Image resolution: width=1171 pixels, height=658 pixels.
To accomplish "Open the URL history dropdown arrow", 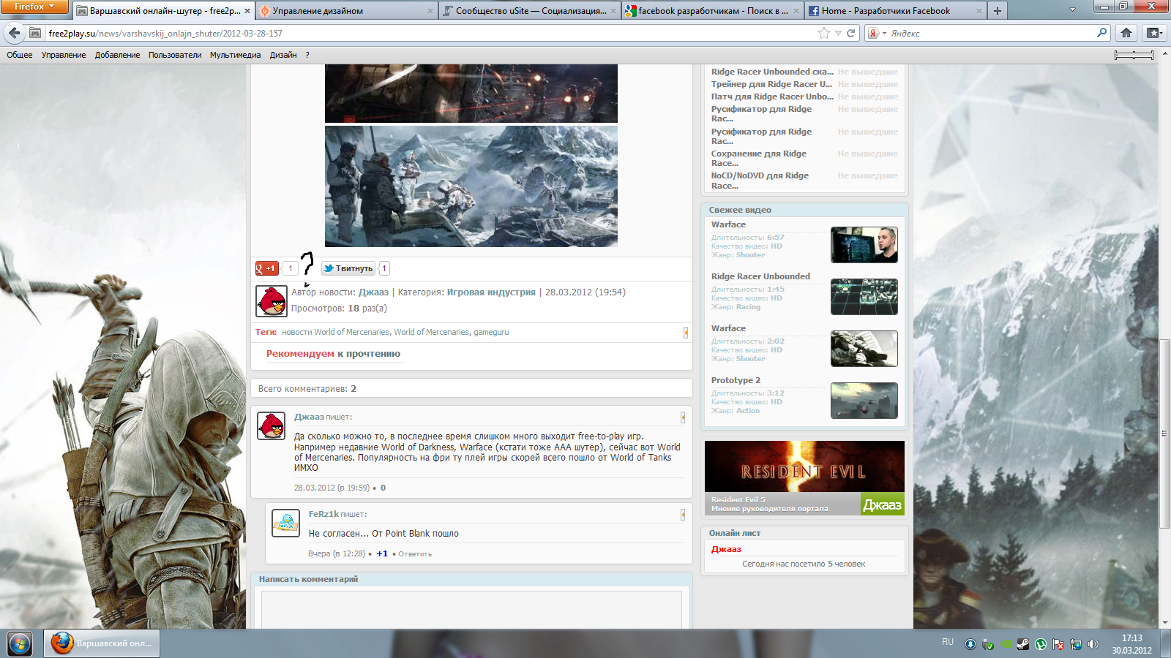I will (838, 33).
